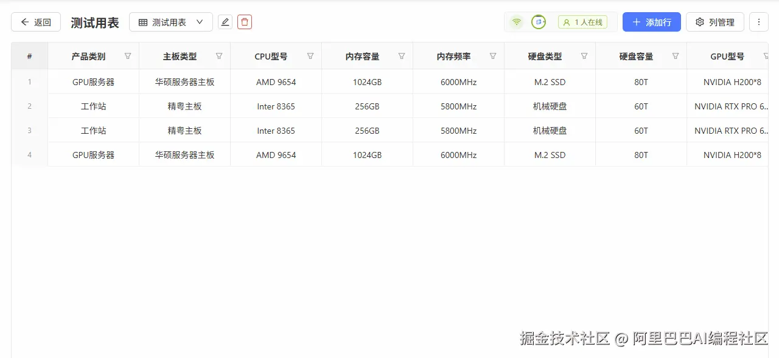
Task: Open the 测试用表 table selector dropdown
Action: point(171,21)
